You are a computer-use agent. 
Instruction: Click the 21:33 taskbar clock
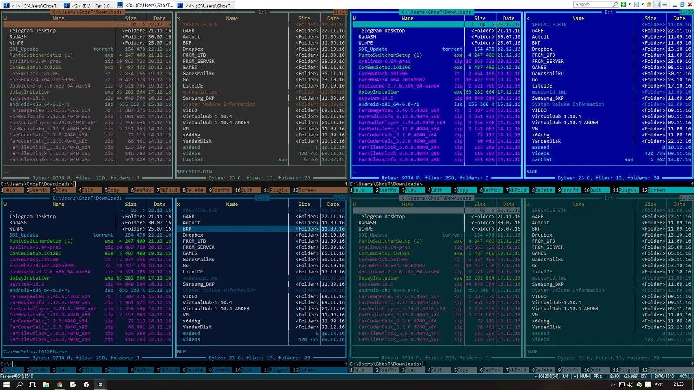click(x=678, y=384)
